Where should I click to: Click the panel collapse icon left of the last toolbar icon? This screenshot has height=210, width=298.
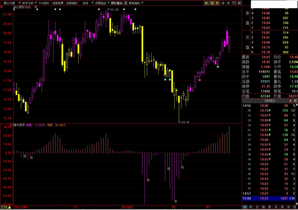pyautogui.click(x=234, y=3)
